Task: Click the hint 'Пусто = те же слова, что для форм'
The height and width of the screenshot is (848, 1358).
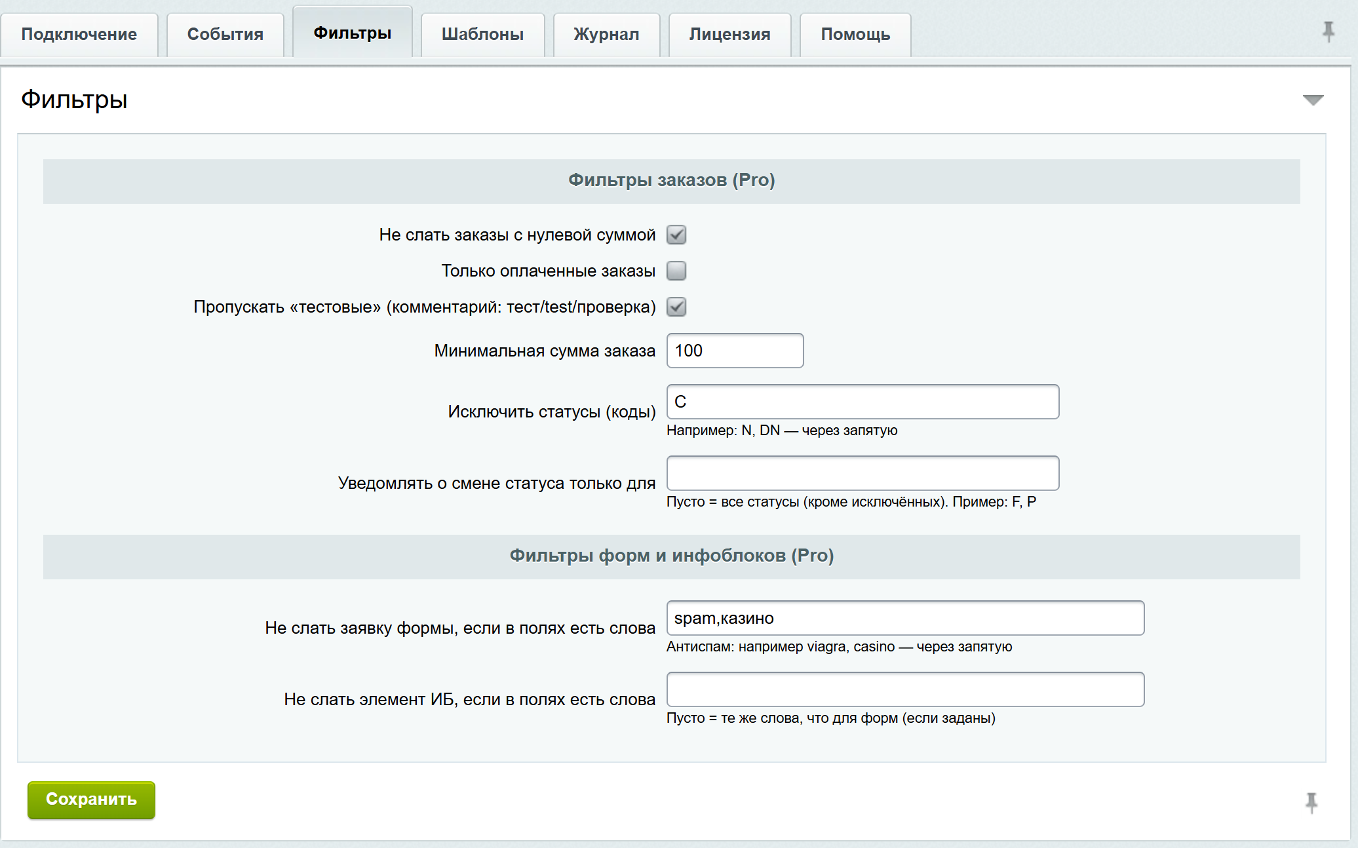Action: click(831, 718)
